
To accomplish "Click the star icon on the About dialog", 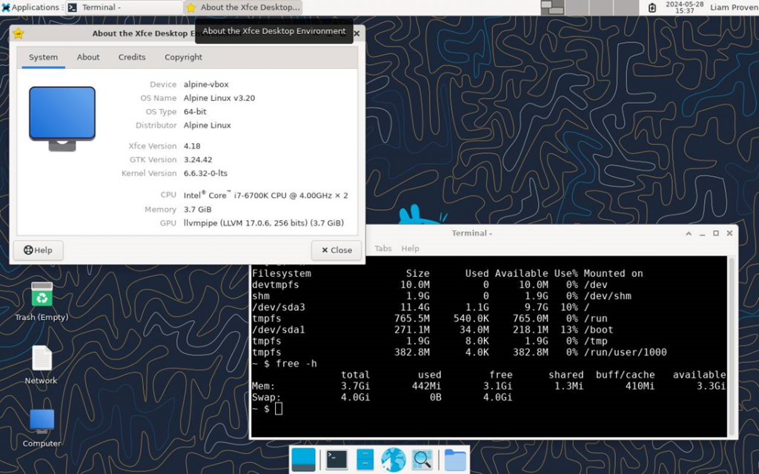I will click(19, 33).
